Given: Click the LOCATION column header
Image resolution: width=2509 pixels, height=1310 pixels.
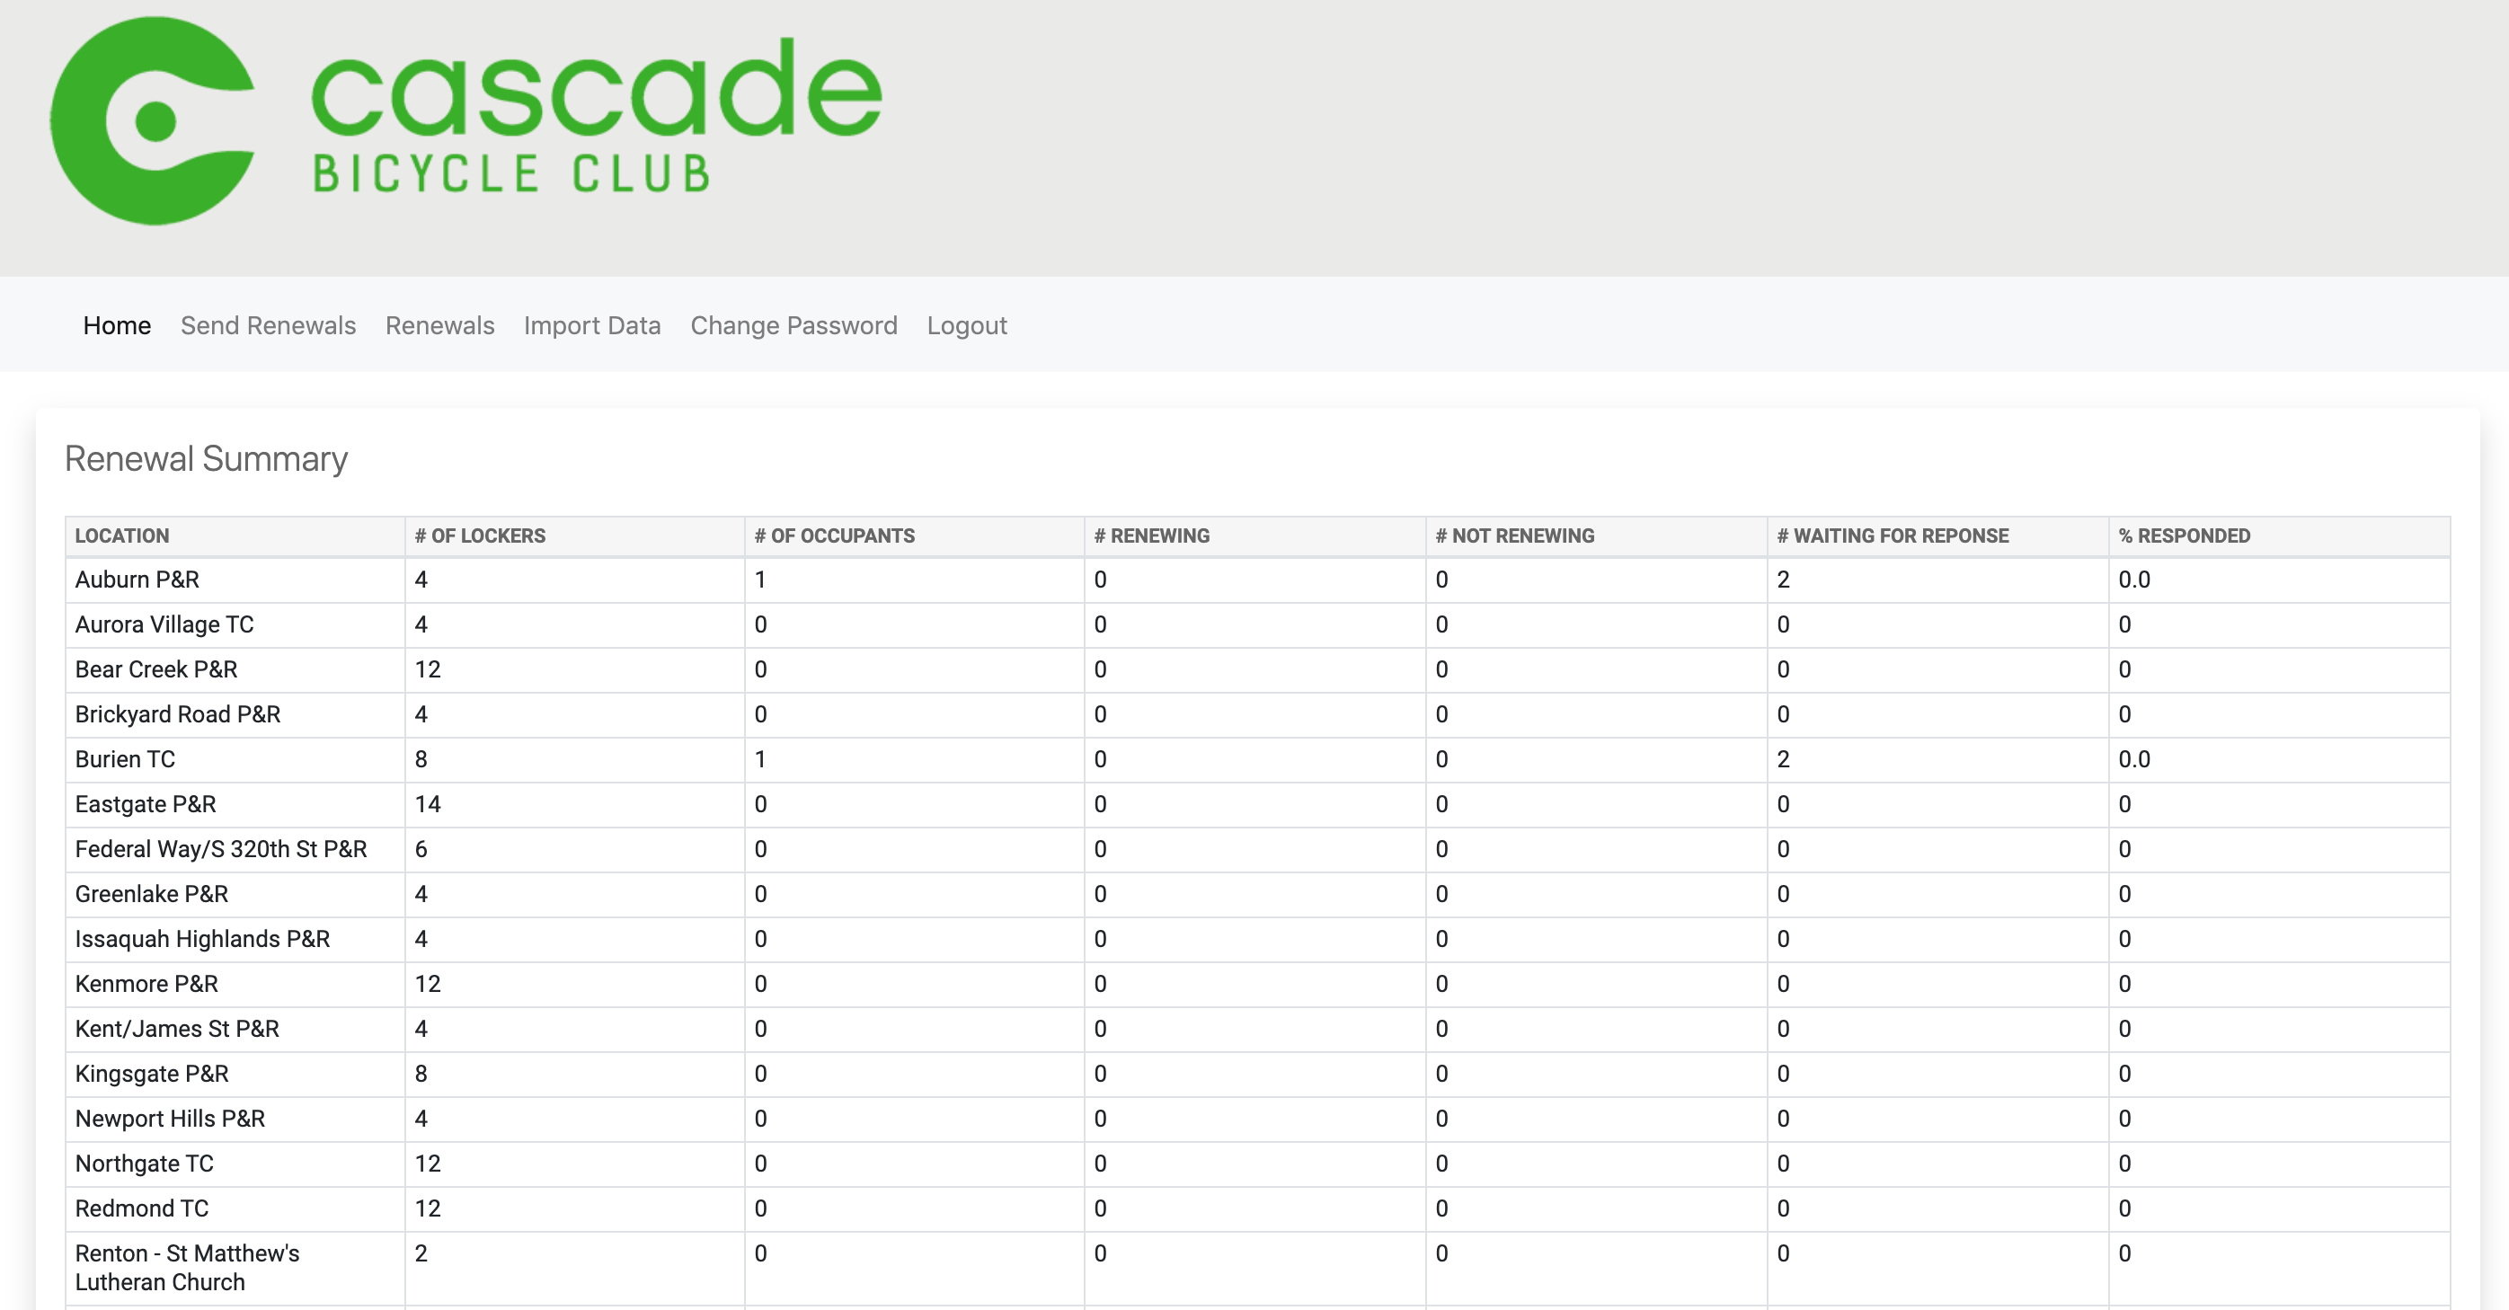Looking at the screenshot, I should pos(121,536).
